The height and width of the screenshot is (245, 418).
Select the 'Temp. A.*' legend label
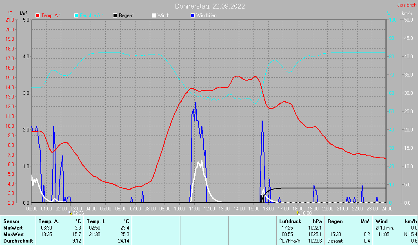(51, 16)
